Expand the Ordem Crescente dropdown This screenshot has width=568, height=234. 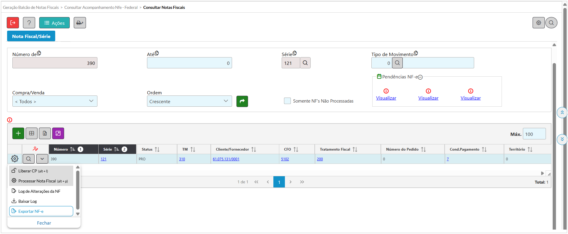tap(189, 101)
